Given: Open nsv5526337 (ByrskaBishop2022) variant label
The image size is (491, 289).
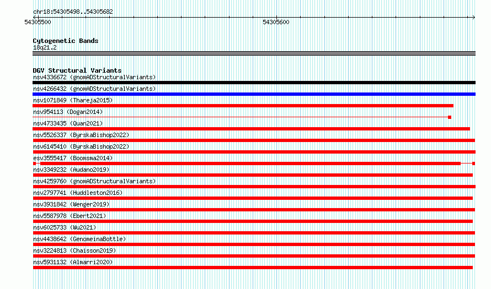Looking at the screenshot, I should pos(81,135).
